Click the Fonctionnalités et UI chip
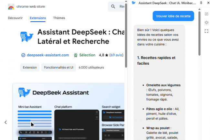Viewport: 210px width, 140px height. click(x=58, y=67)
